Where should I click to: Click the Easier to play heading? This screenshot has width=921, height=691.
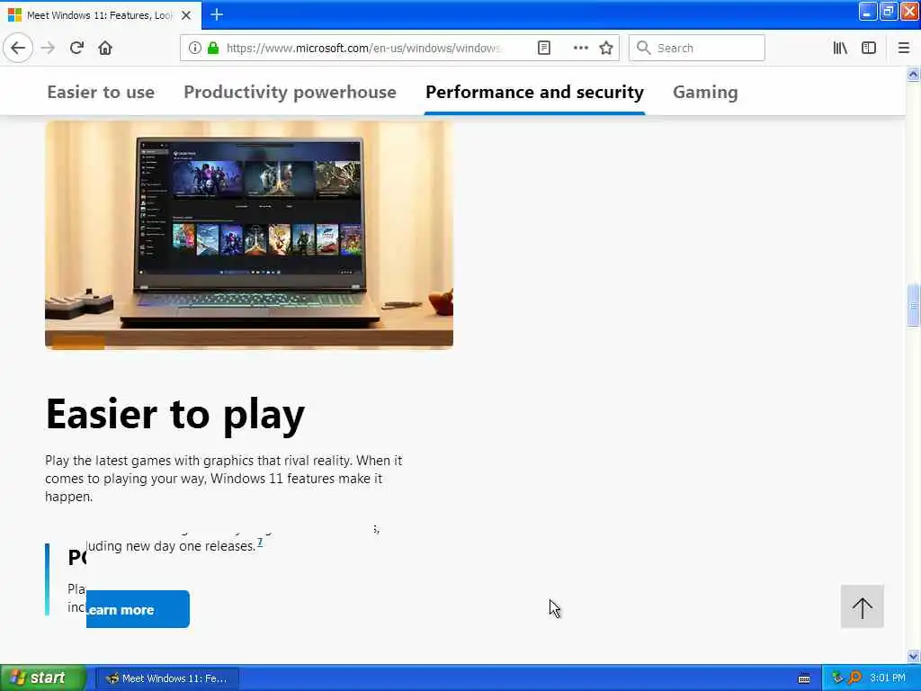click(175, 415)
